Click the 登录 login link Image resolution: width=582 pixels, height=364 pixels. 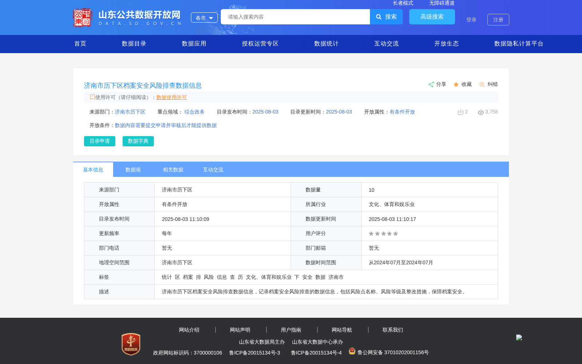[471, 20]
